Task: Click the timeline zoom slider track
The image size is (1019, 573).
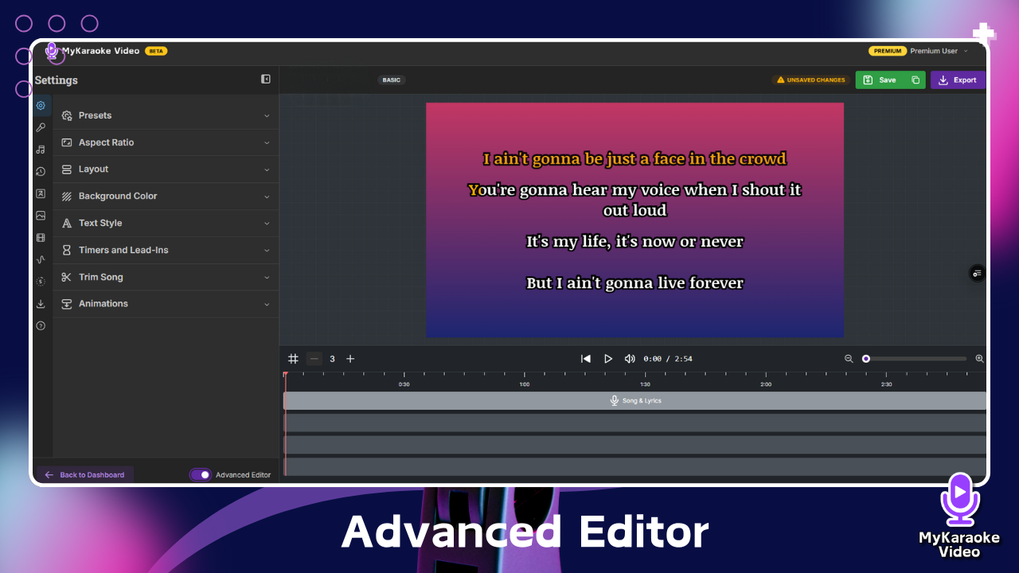Action: click(915, 359)
